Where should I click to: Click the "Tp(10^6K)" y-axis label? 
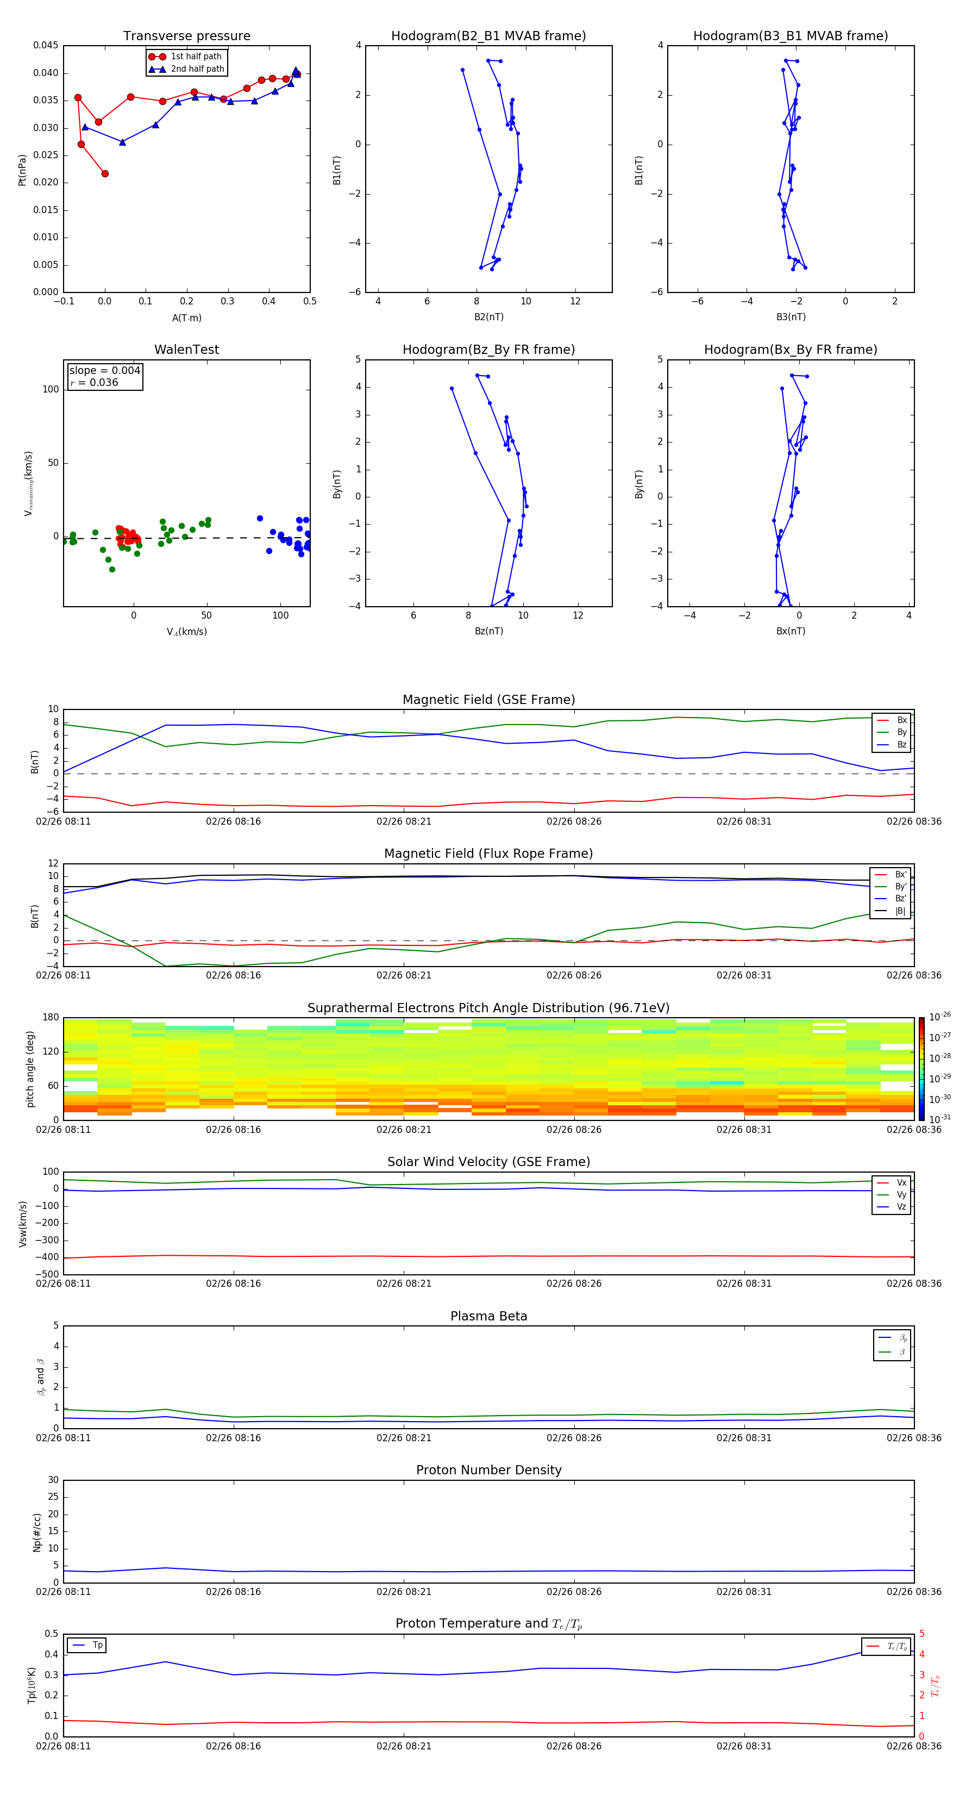[x=32, y=1685]
